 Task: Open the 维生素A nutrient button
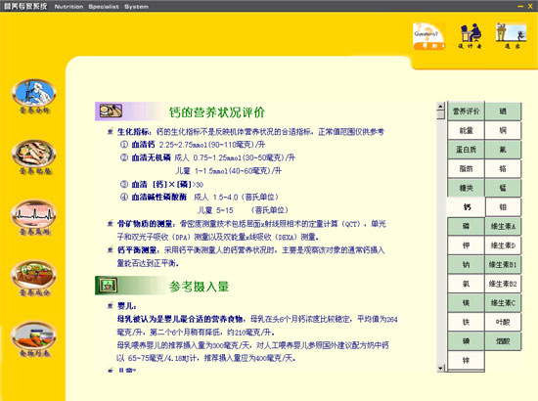503,226
